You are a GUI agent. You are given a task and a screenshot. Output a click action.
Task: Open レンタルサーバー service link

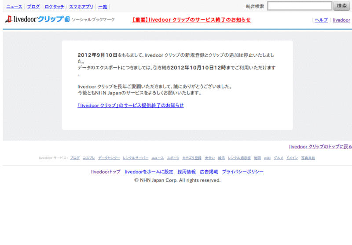pos(136,158)
